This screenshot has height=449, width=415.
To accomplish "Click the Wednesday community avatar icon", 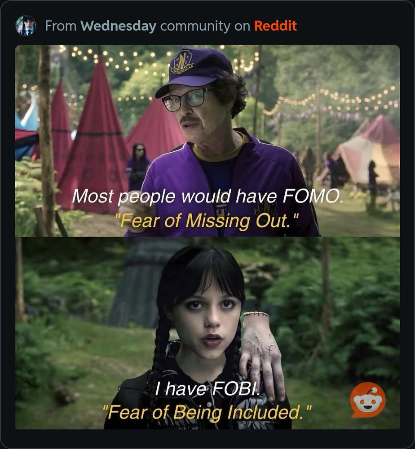I will [x=26, y=26].
